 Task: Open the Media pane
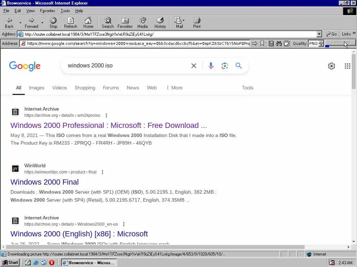click(143, 23)
